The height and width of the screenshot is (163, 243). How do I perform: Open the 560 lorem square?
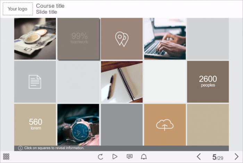click(x=35, y=125)
